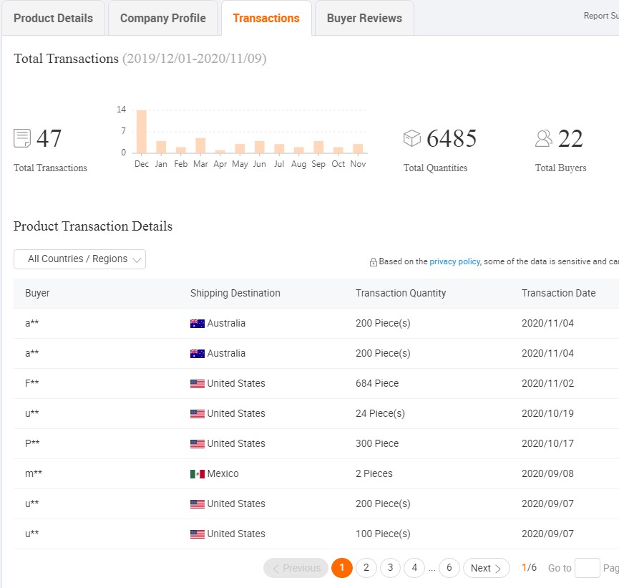Click the March bar in the chart
Screen dimensions: 619x588
coord(200,145)
